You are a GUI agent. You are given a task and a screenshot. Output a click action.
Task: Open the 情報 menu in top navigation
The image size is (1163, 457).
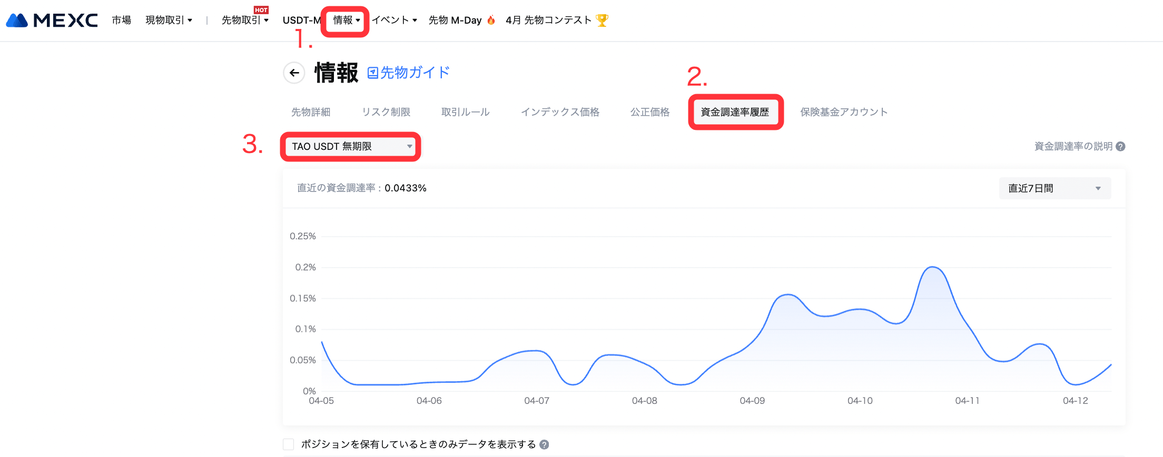click(x=346, y=20)
